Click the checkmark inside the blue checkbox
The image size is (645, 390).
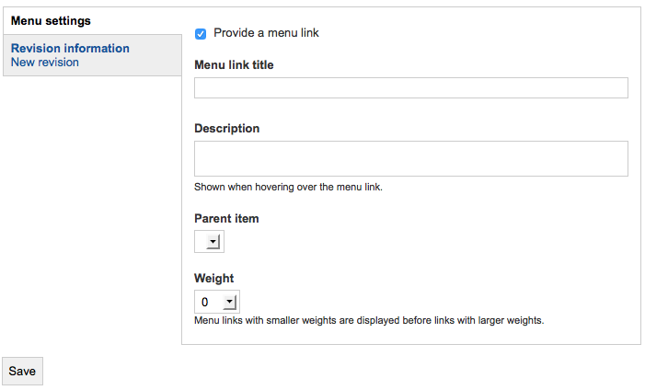[x=201, y=34]
